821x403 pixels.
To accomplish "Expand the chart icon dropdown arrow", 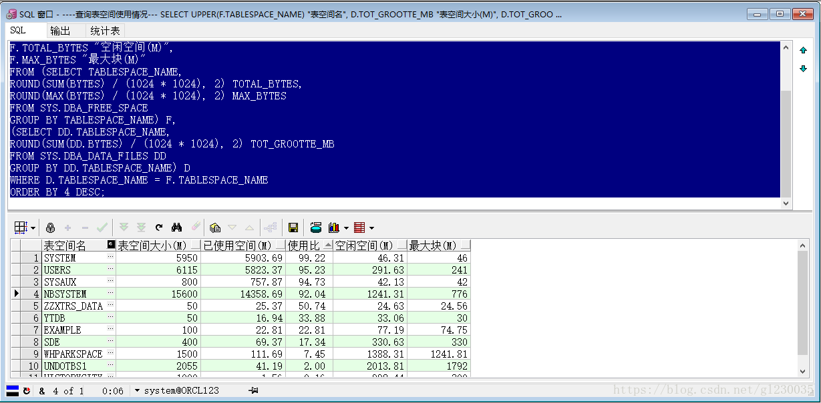I will tap(346, 228).
